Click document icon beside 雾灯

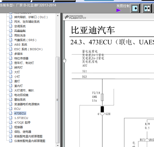[11, 81]
